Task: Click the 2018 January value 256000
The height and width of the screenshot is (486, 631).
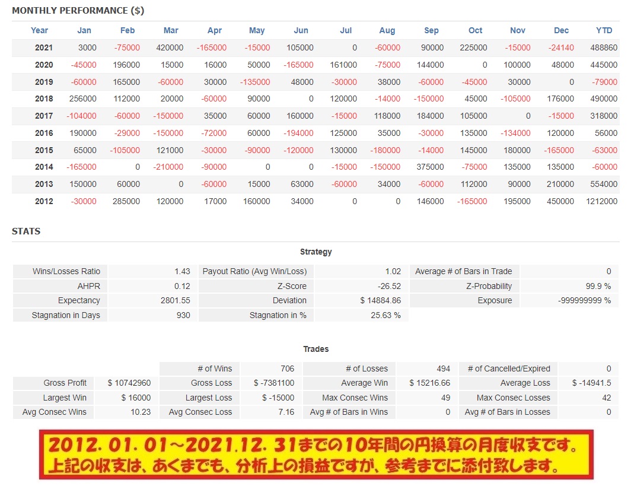Action: (x=83, y=99)
